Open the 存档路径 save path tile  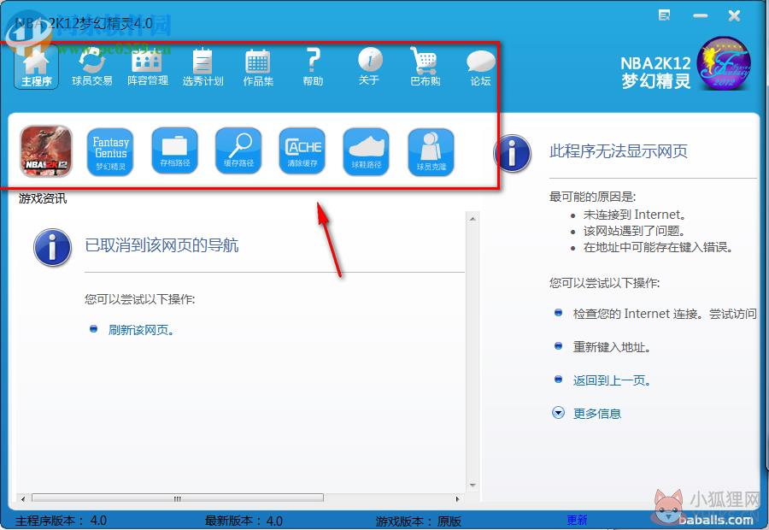point(174,150)
